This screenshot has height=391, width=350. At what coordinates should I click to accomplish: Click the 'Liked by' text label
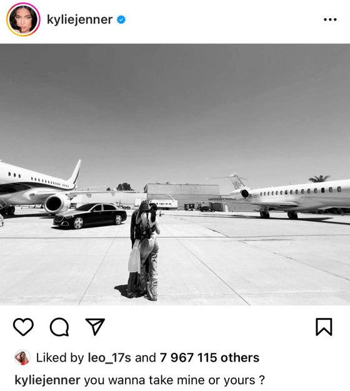click(60, 357)
